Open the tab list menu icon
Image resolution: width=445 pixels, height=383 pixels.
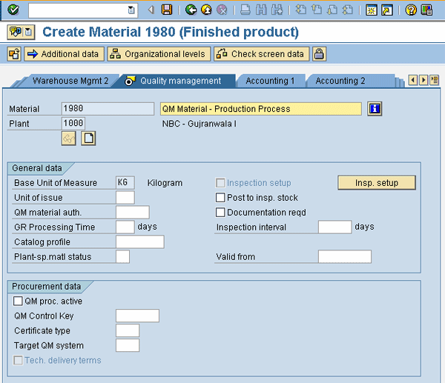click(433, 80)
